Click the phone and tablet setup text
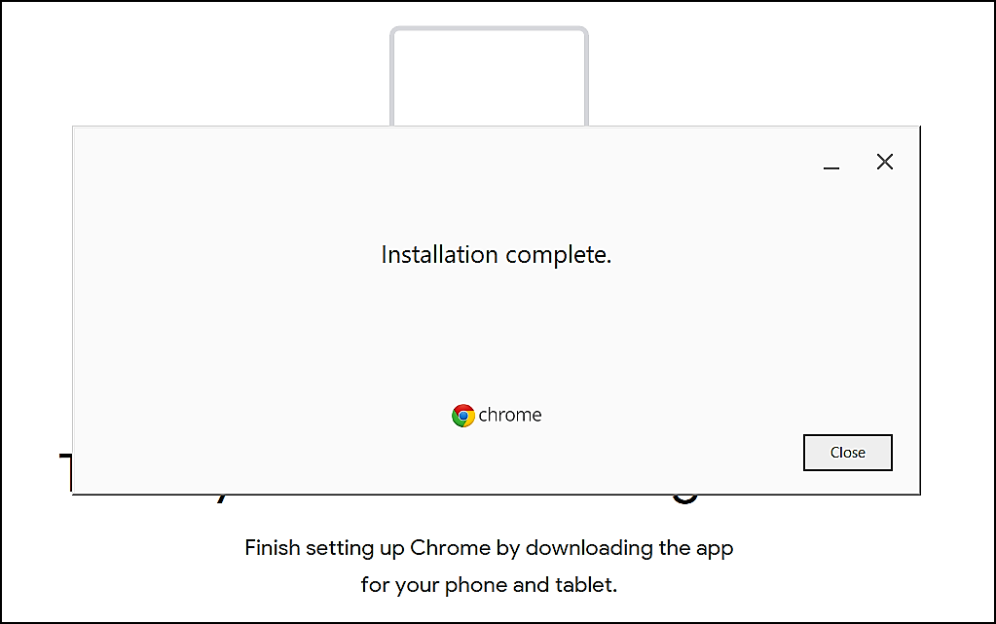Screen dimensions: 996x624 (488, 585)
